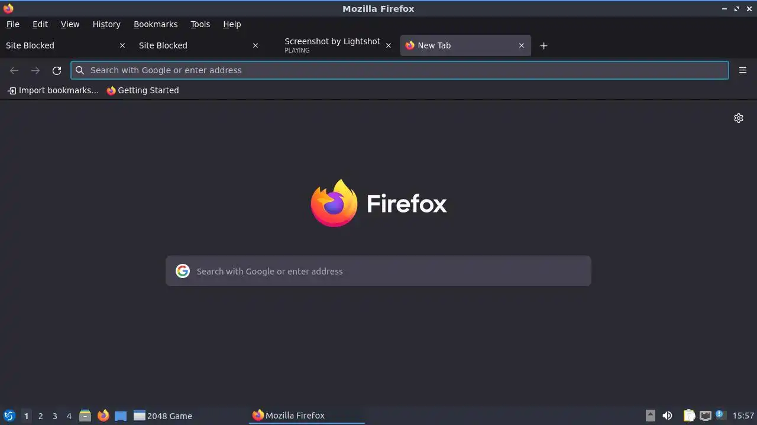Viewport: 757px width, 425px height.
Task: Switch to workspace 2
Action: pos(40,416)
